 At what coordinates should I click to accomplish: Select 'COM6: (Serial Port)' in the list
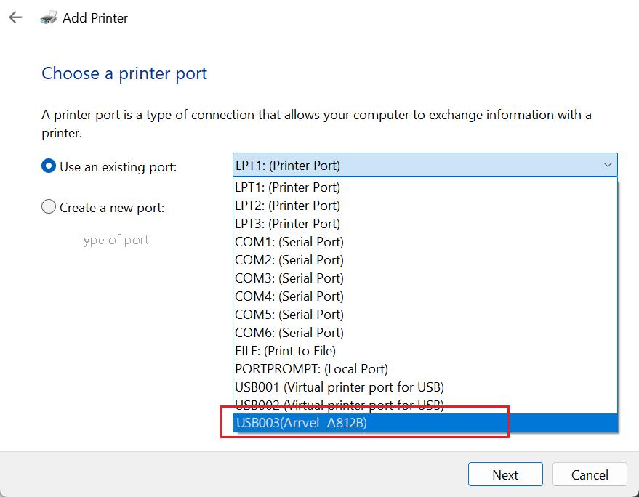[425, 332]
